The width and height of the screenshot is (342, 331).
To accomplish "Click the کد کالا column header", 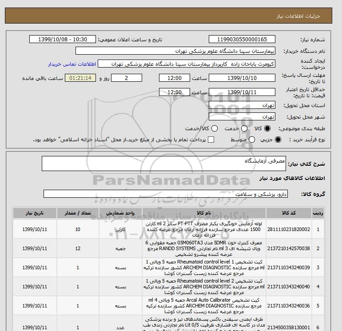I will [289, 213].
